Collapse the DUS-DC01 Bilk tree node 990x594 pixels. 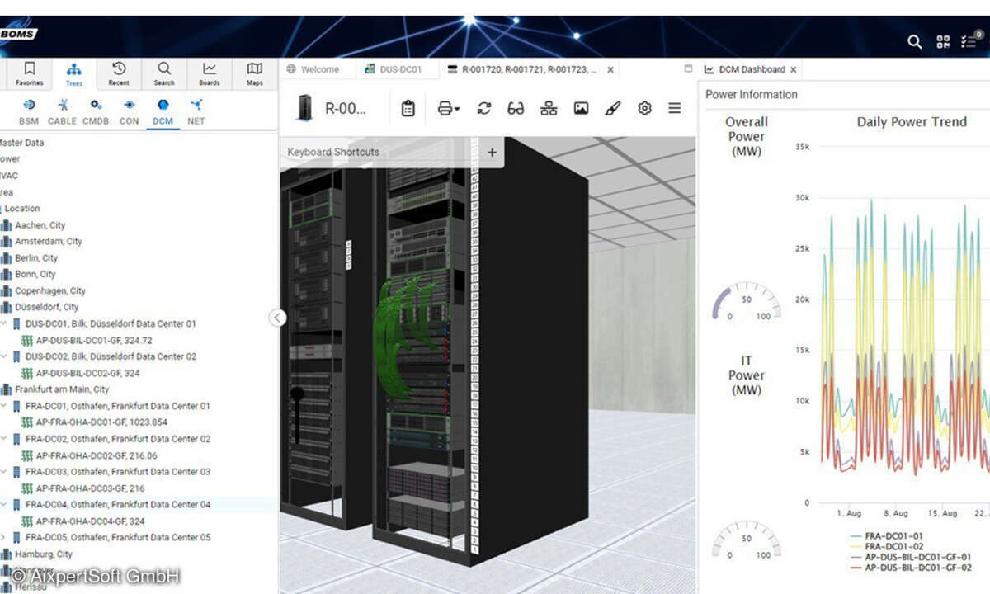[5, 324]
